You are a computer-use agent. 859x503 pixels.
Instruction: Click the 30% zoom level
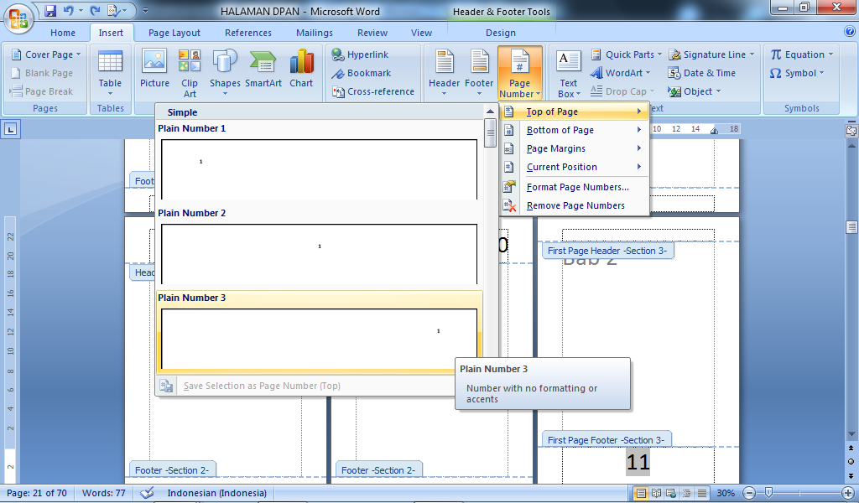pyautogui.click(x=726, y=493)
